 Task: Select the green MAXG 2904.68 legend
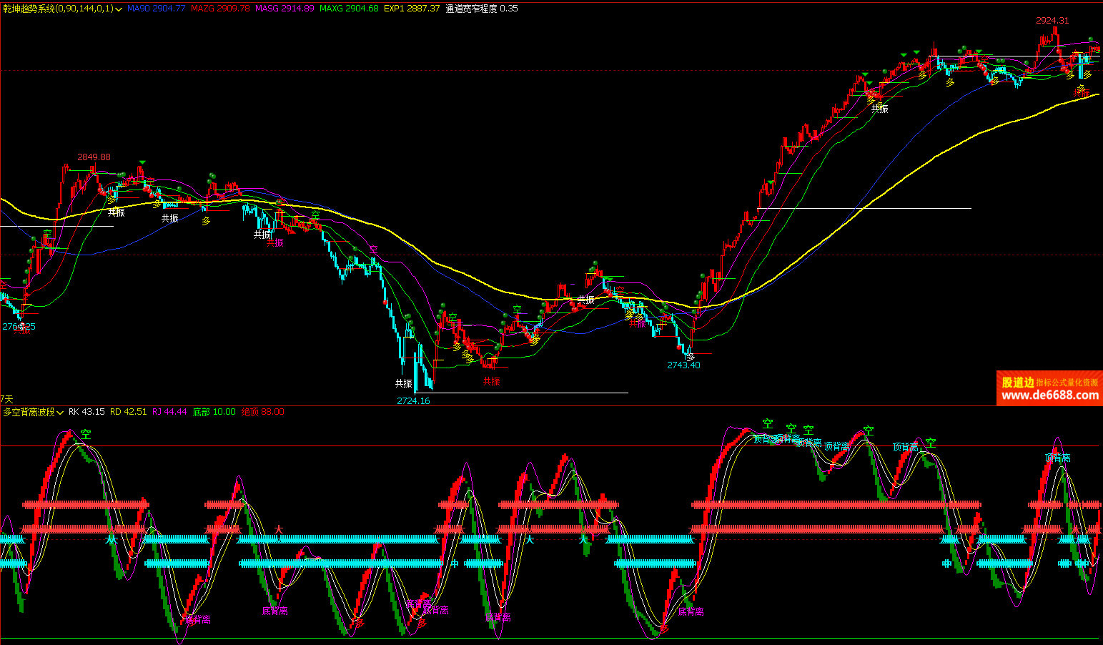coord(349,9)
